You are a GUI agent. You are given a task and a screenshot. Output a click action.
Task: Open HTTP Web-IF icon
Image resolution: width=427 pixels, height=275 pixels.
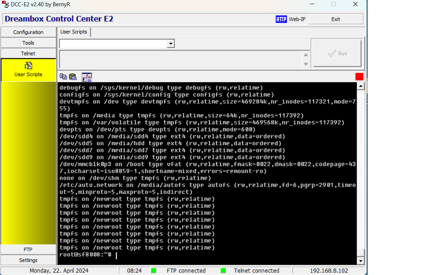281,19
